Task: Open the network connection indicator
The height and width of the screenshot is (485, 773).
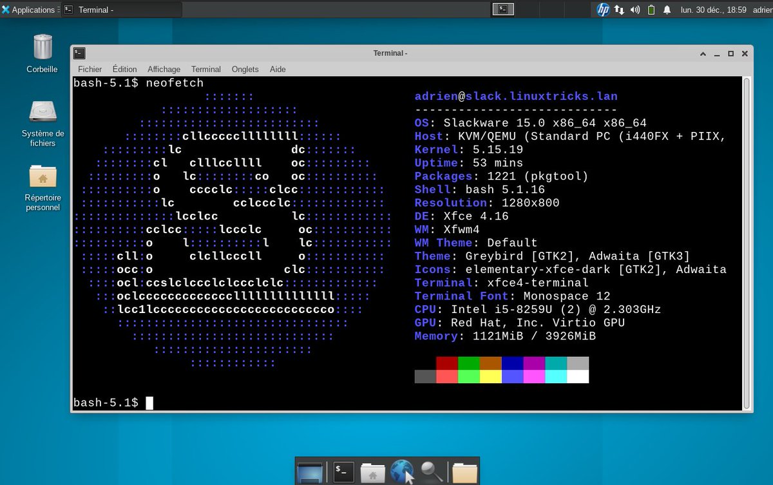Action: pyautogui.click(x=619, y=10)
